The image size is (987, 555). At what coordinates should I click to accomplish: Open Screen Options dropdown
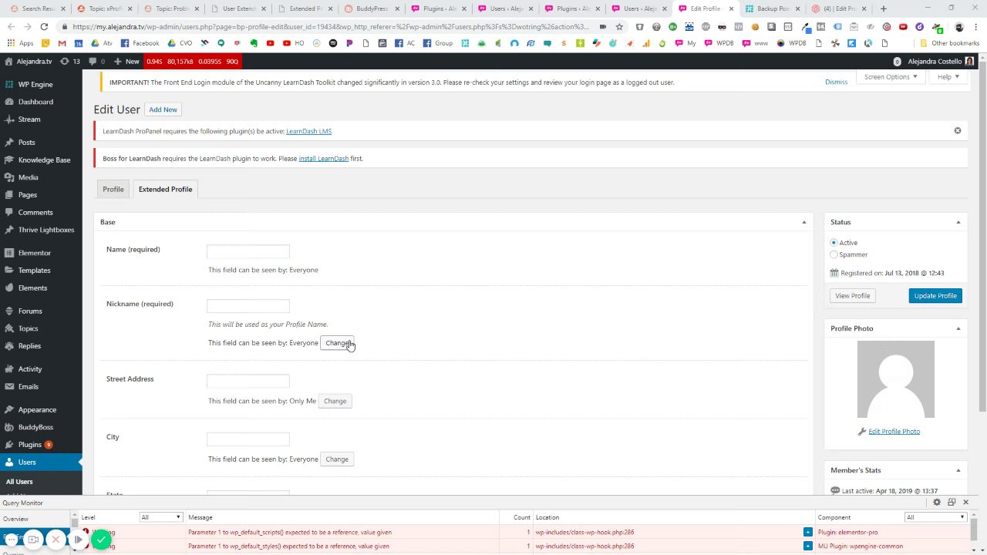(891, 77)
